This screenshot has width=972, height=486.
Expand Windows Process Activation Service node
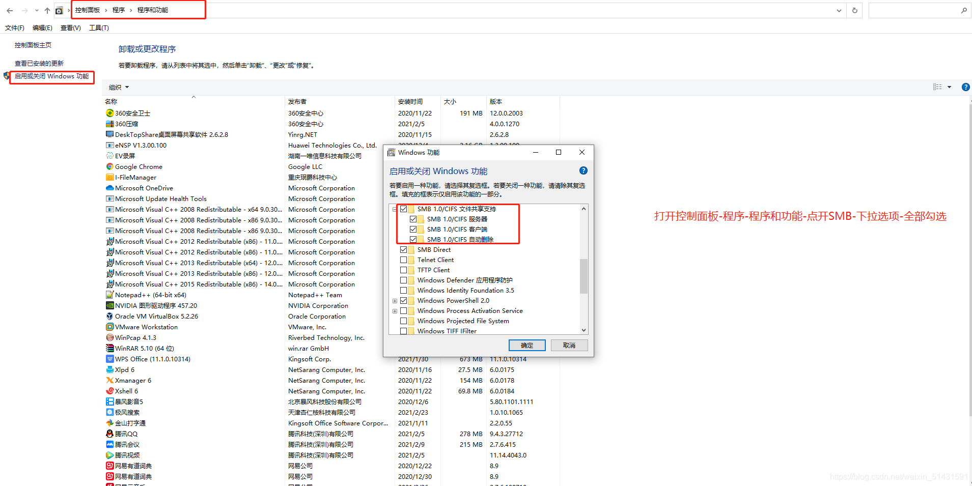pos(395,311)
